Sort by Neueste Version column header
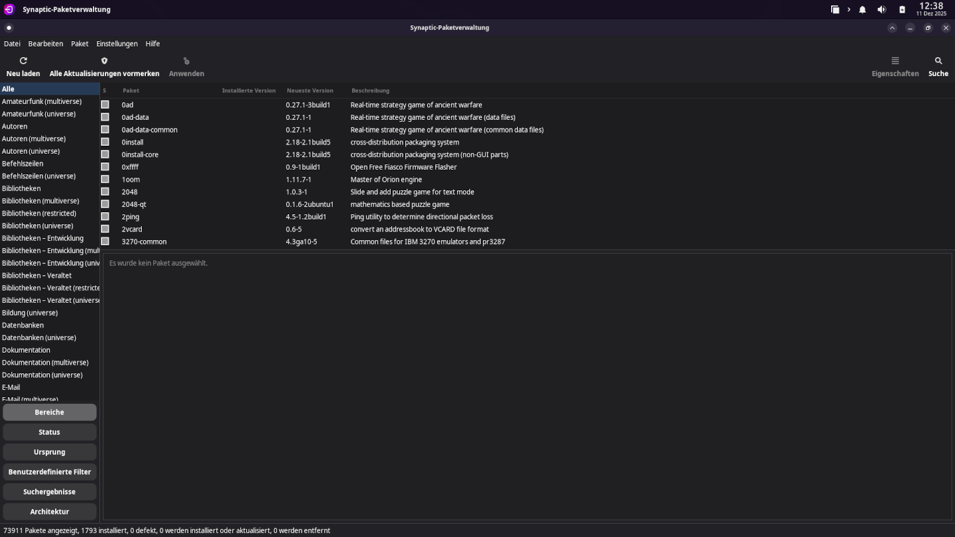Viewport: 955px width, 537px height. click(x=310, y=91)
